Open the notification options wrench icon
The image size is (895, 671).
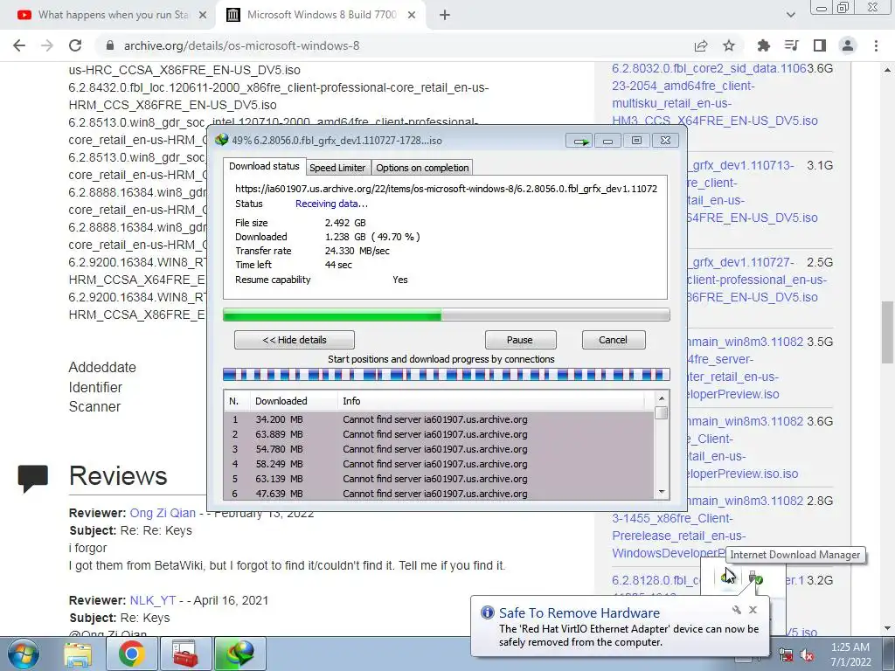pos(736,611)
